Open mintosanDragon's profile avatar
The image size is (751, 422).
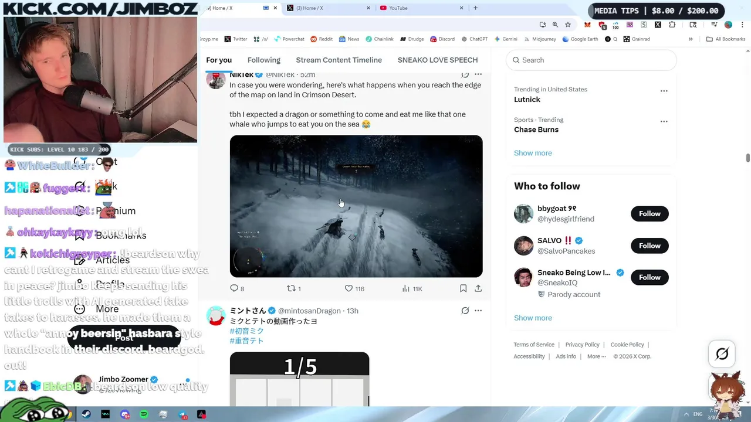[216, 316]
